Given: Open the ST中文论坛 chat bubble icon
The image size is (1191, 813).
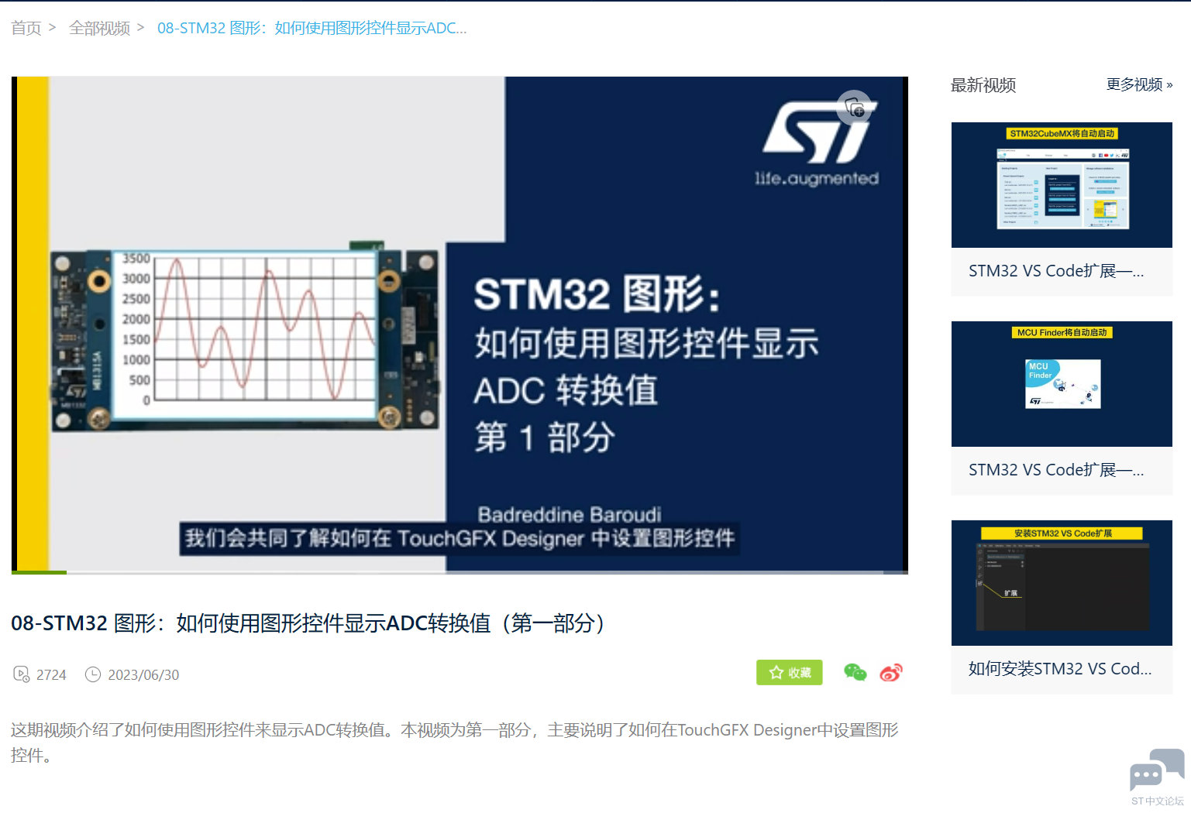Looking at the screenshot, I should [1157, 769].
